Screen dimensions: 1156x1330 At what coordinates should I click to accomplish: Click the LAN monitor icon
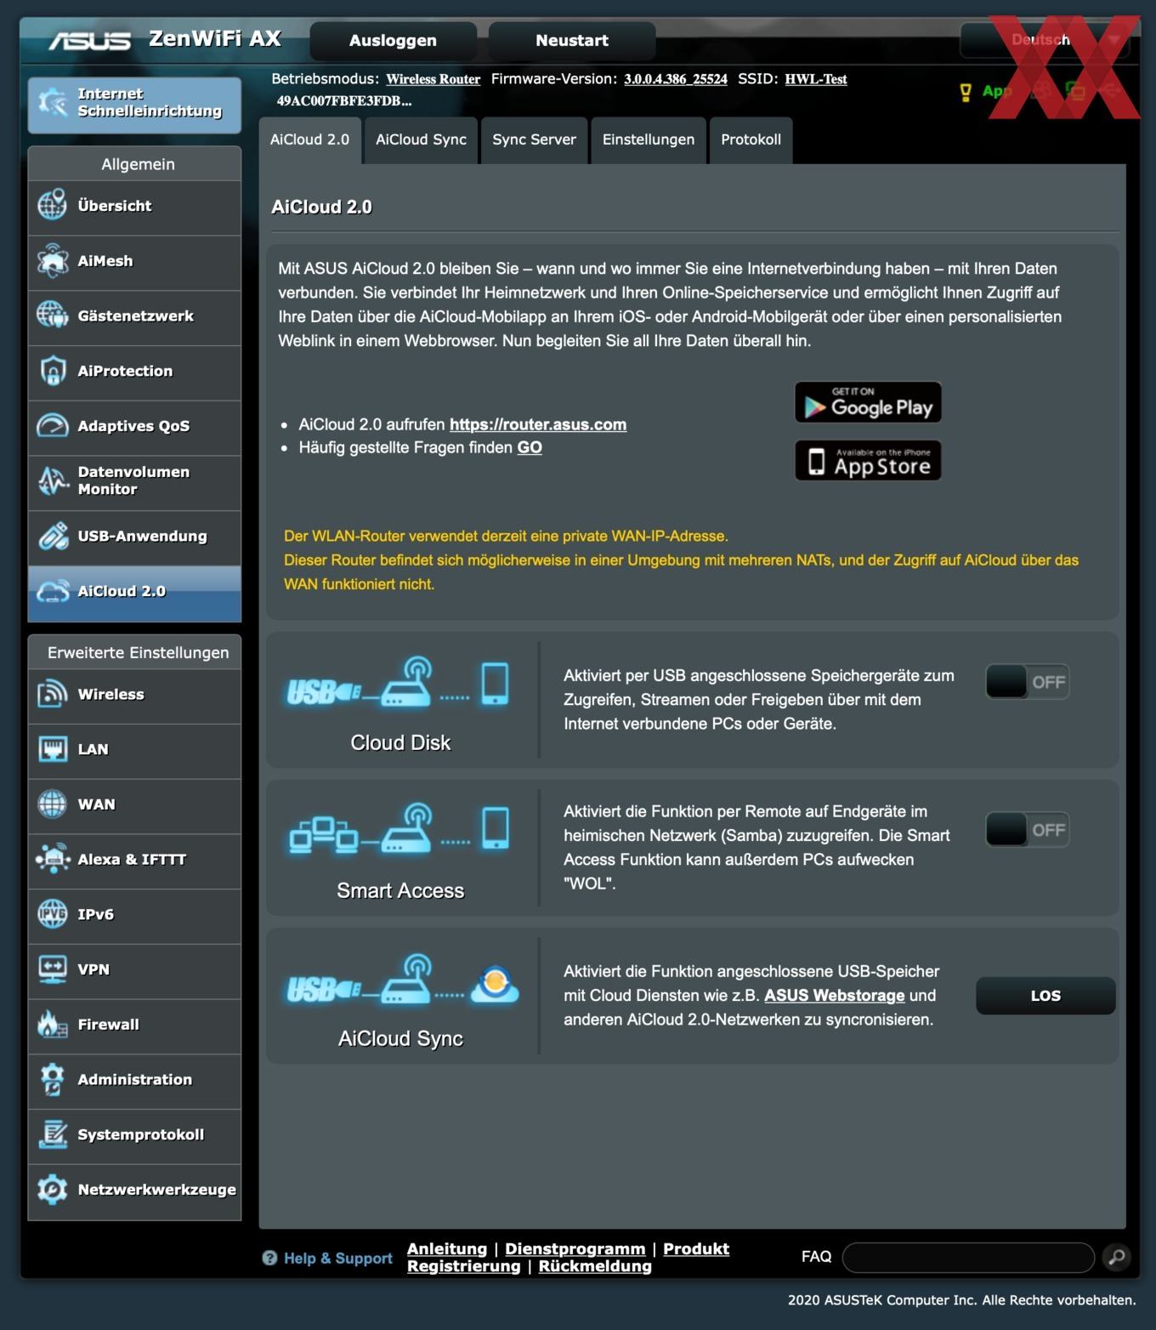pyautogui.click(x=52, y=749)
